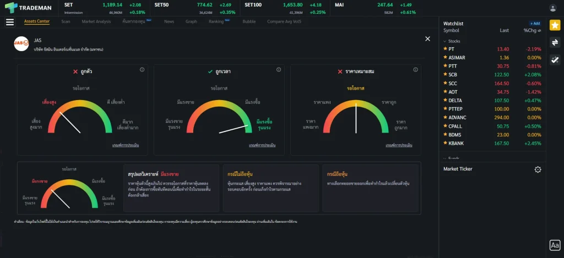Toggle the star next to PT stock

click(445, 49)
